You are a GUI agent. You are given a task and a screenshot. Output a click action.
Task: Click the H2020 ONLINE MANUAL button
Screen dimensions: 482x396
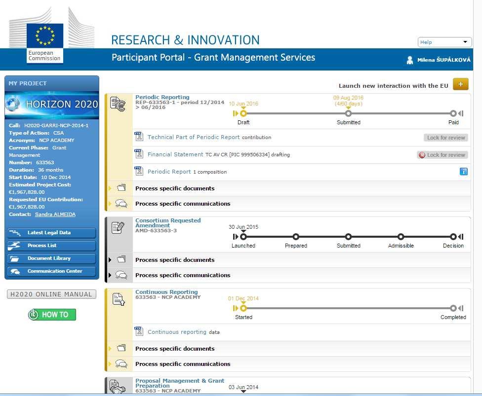pos(51,294)
